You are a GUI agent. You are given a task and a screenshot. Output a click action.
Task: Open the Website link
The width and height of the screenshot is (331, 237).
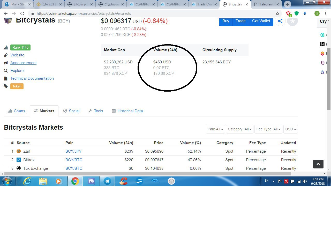tap(17, 55)
